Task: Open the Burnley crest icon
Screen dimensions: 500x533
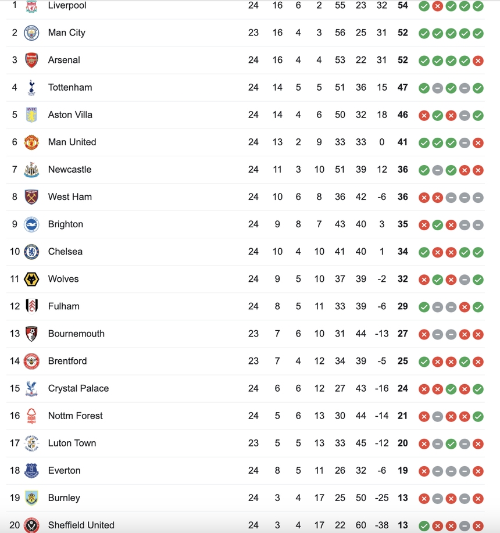Action: click(31, 498)
